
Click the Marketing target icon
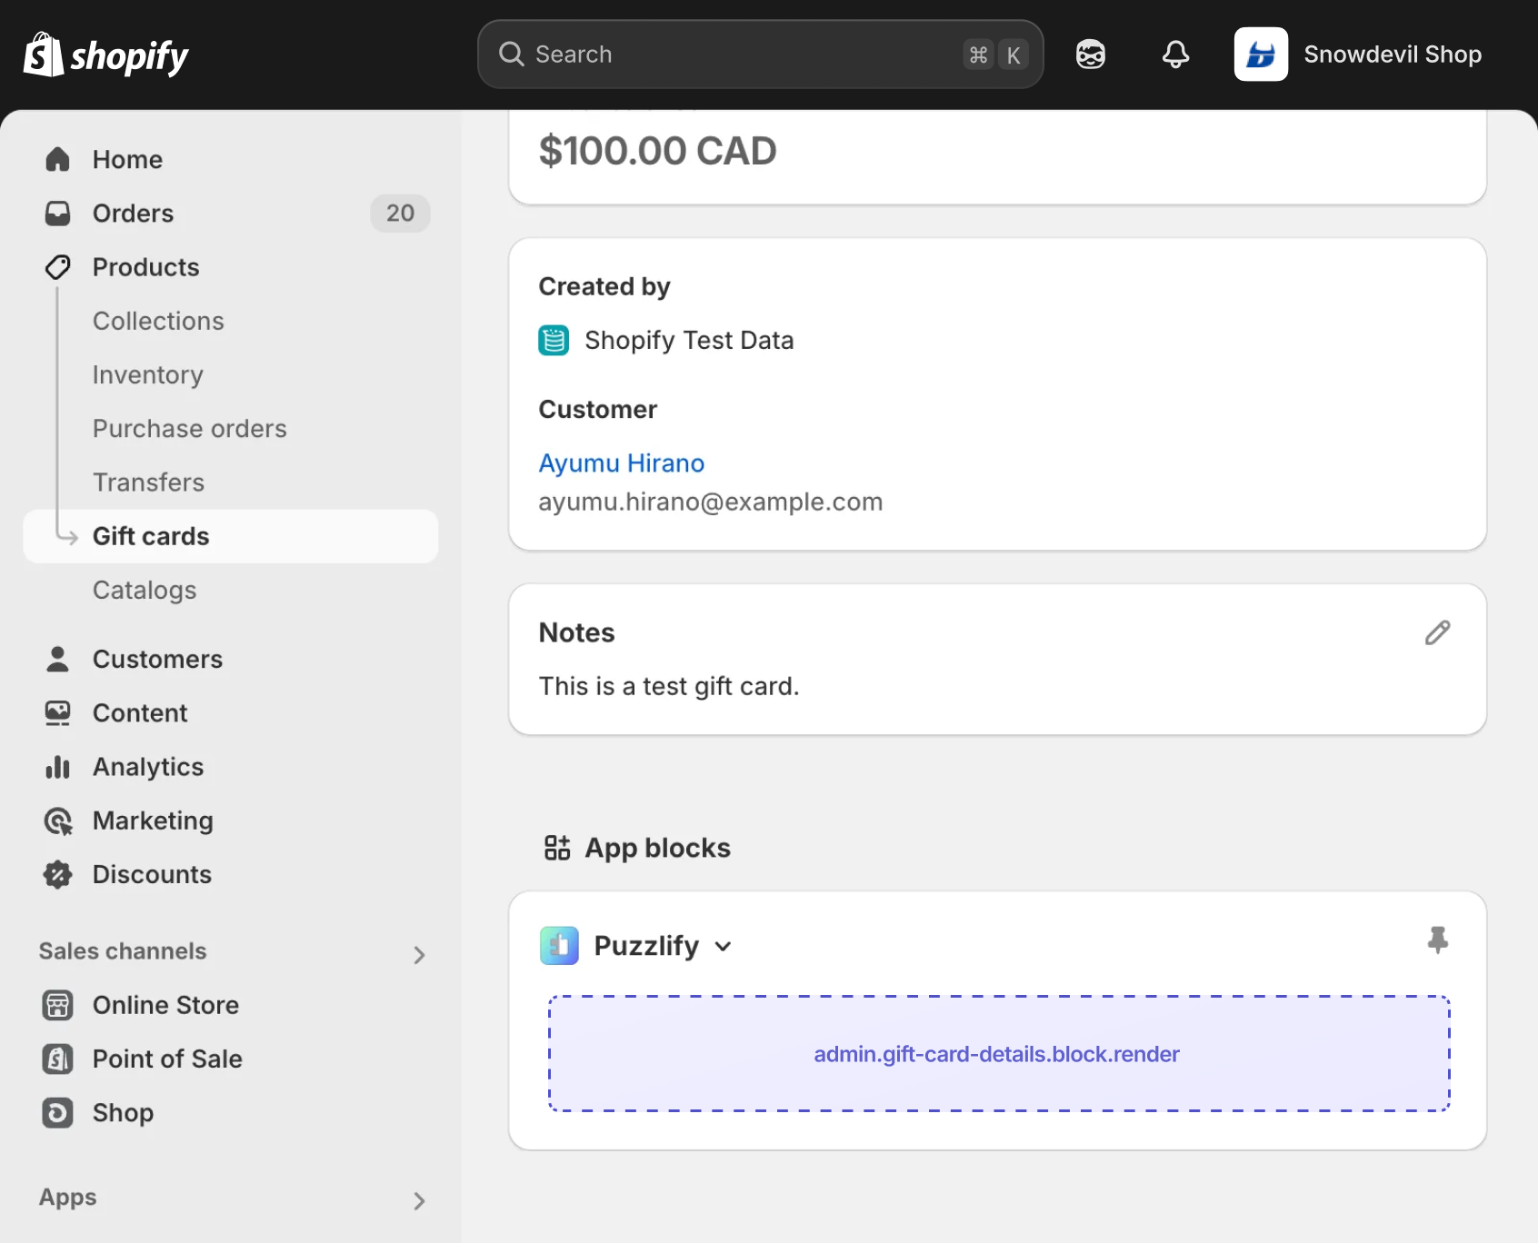pyautogui.click(x=57, y=821)
